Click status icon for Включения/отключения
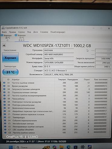Screen dimensions: 112x149 tap(5, 108)
